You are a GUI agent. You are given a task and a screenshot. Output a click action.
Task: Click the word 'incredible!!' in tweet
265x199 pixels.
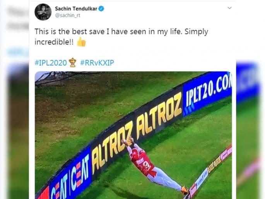click(54, 42)
